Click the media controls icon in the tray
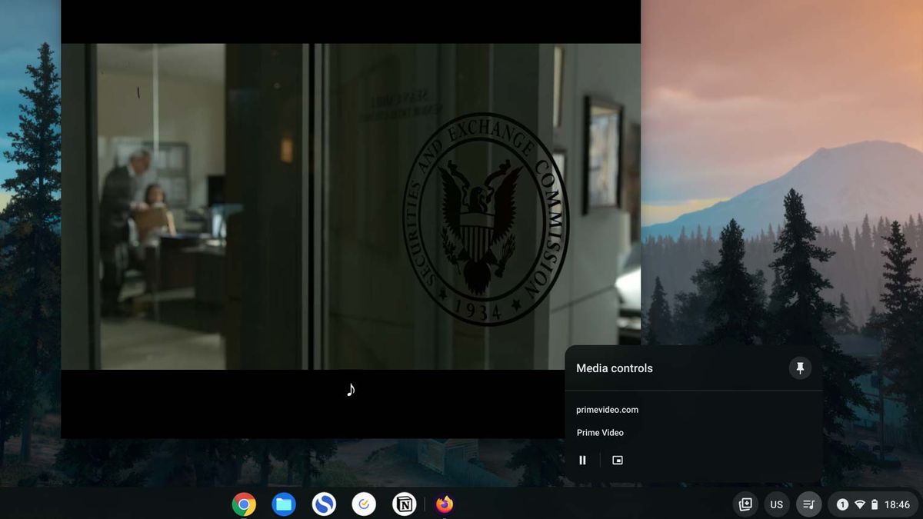The image size is (923, 519). (x=808, y=504)
